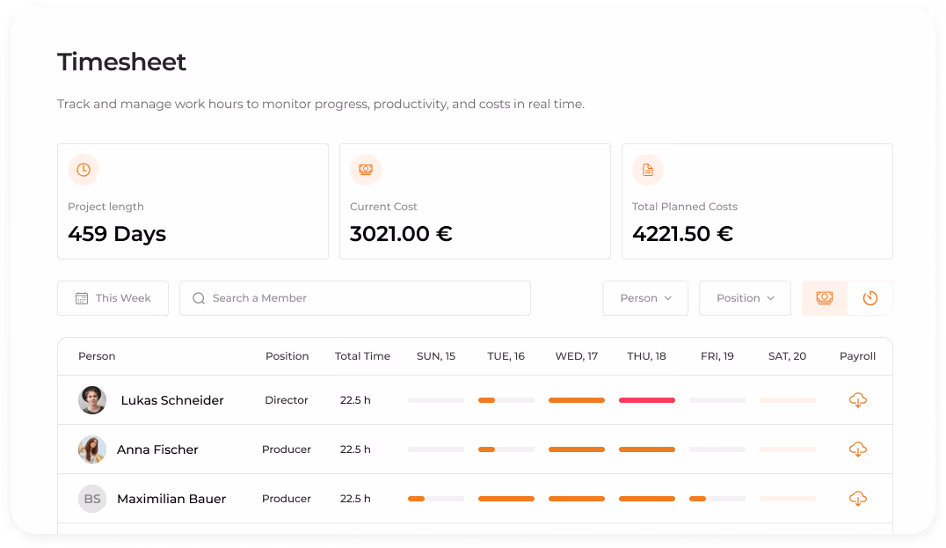Switch to time view toggle
Viewport: 946px width, 548px height.
click(870, 298)
